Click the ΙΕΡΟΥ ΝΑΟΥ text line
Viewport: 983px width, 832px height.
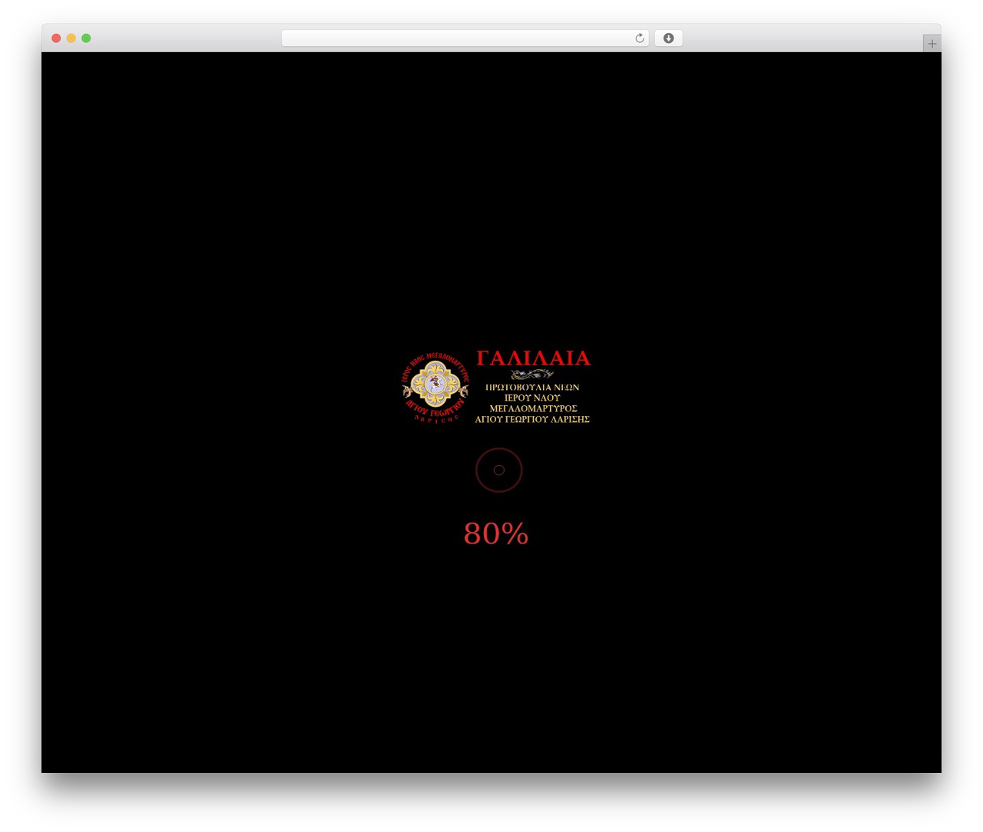532,398
